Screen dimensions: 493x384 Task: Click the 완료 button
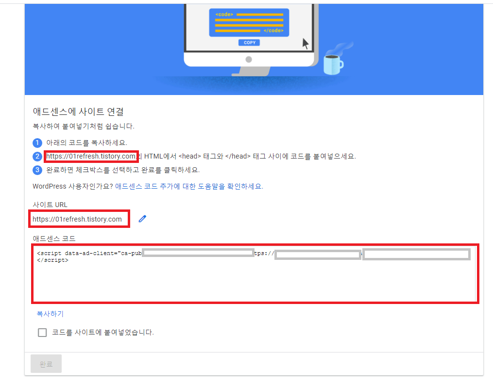[46, 364]
